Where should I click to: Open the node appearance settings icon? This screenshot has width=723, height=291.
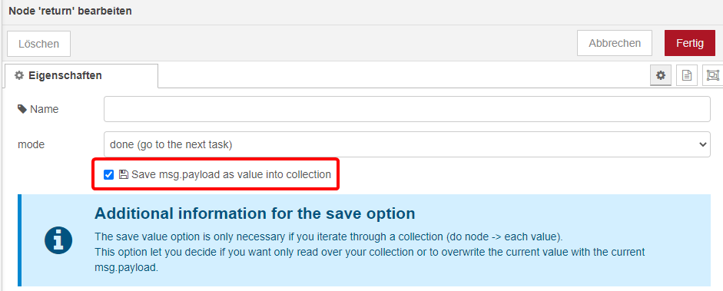coord(713,75)
